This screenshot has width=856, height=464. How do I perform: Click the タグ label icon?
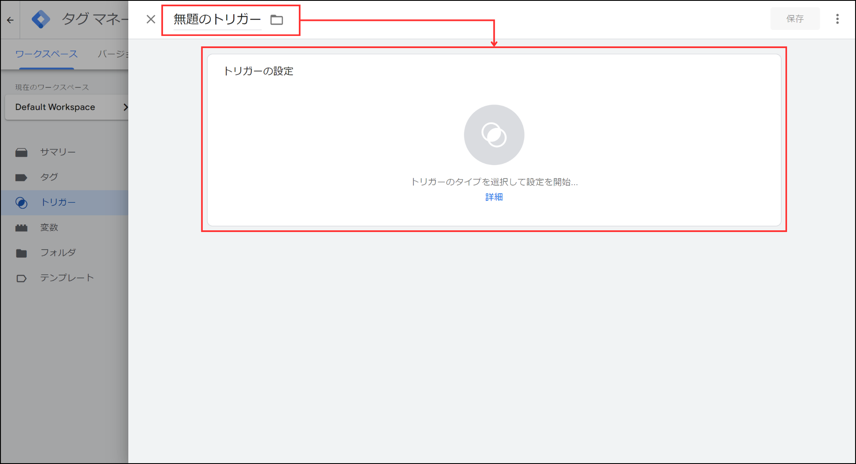click(21, 178)
